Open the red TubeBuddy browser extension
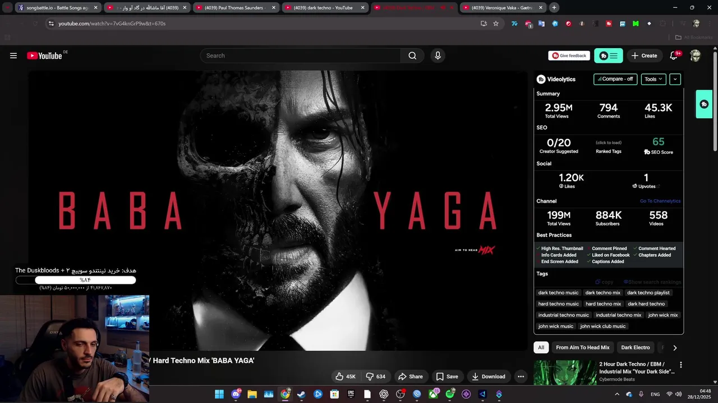 click(609, 24)
